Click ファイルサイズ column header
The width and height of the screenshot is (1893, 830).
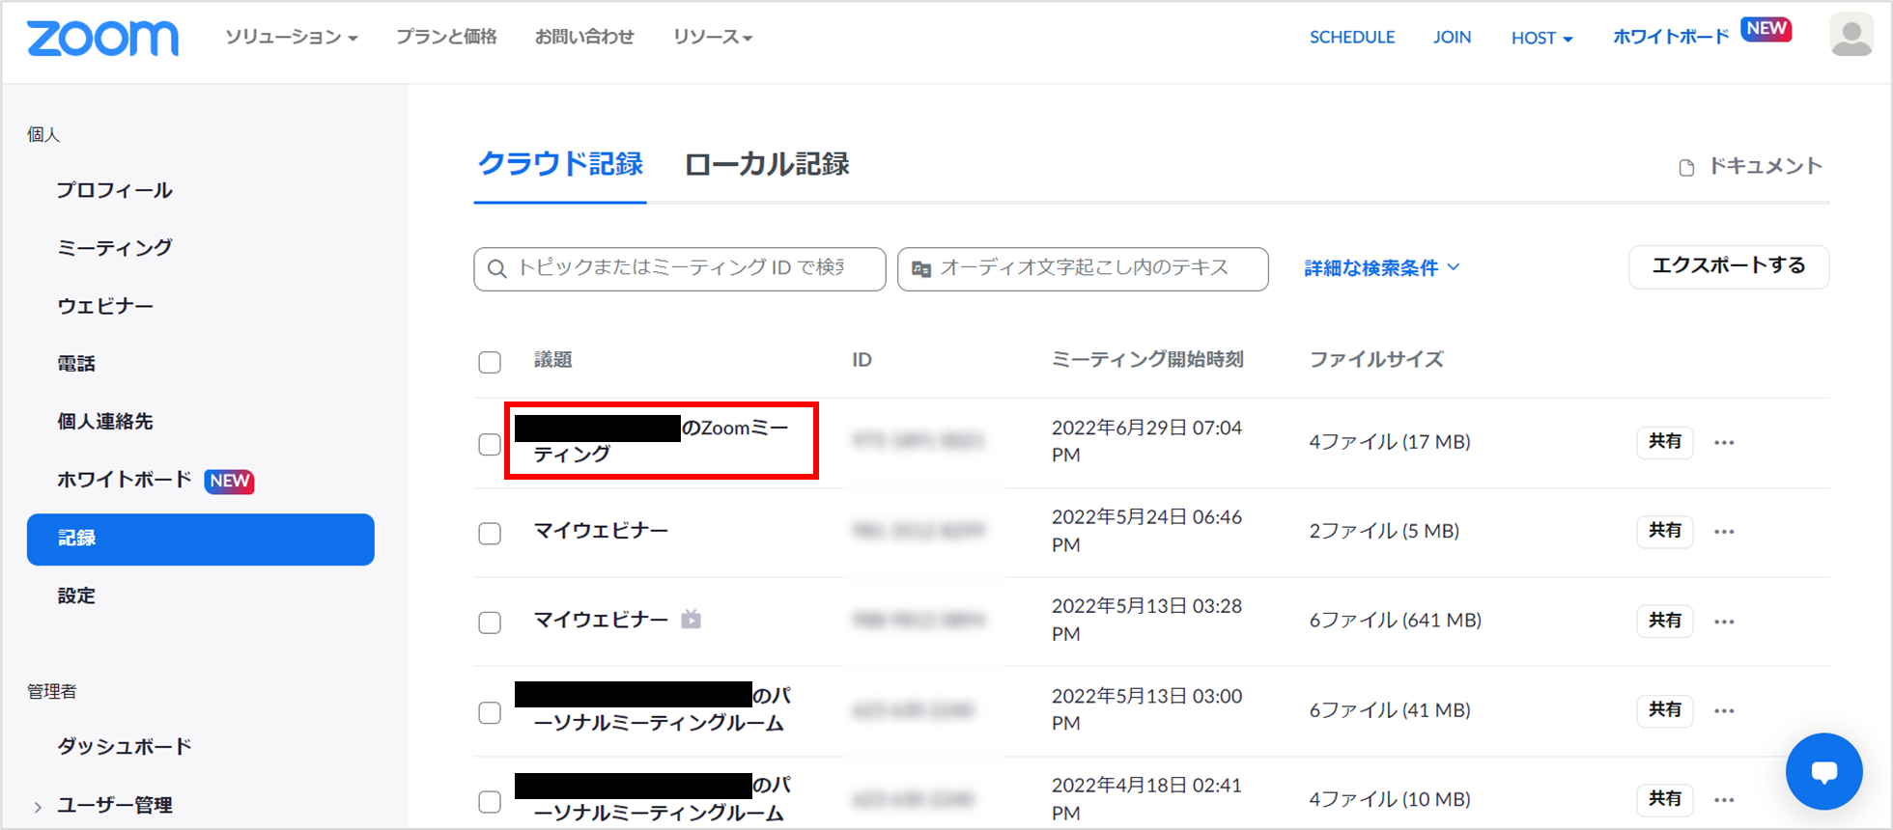[1376, 360]
